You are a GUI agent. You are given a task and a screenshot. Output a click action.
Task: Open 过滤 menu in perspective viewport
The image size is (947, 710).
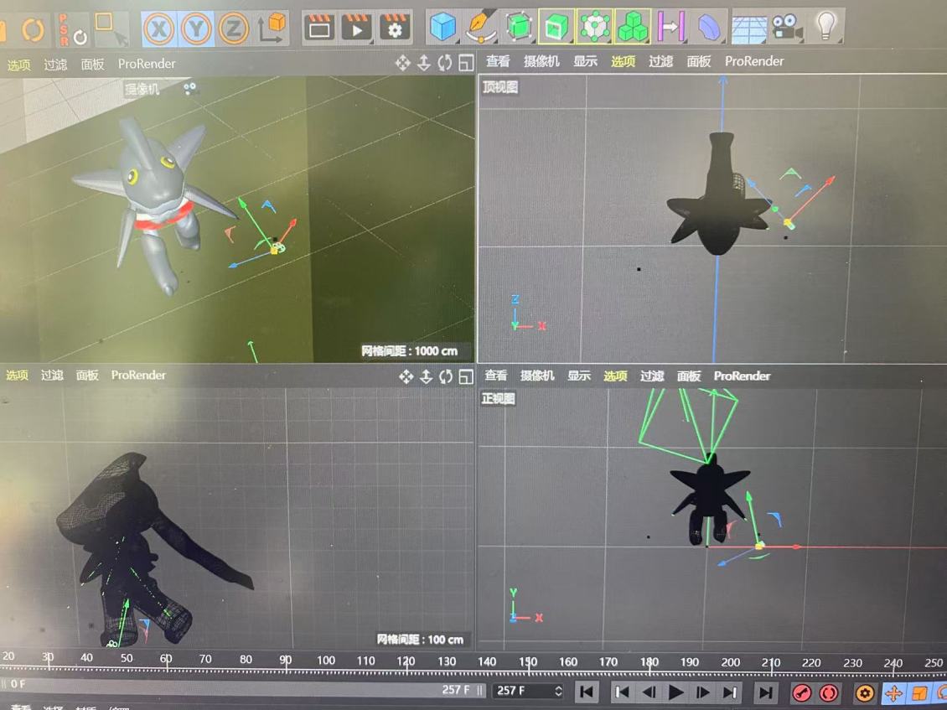(55, 64)
